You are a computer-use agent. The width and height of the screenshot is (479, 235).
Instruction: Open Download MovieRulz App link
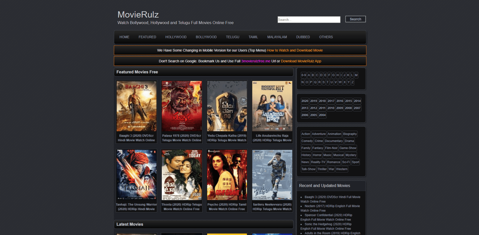[x=301, y=61]
